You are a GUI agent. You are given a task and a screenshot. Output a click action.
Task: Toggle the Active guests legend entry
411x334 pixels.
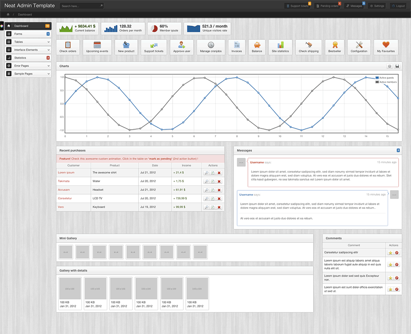(x=386, y=78)
